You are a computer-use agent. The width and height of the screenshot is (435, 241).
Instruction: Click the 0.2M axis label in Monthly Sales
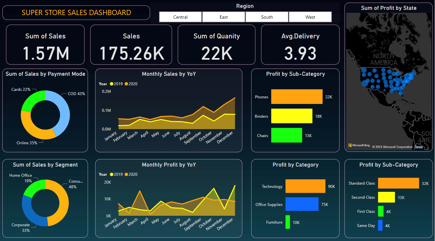point(106,91)
